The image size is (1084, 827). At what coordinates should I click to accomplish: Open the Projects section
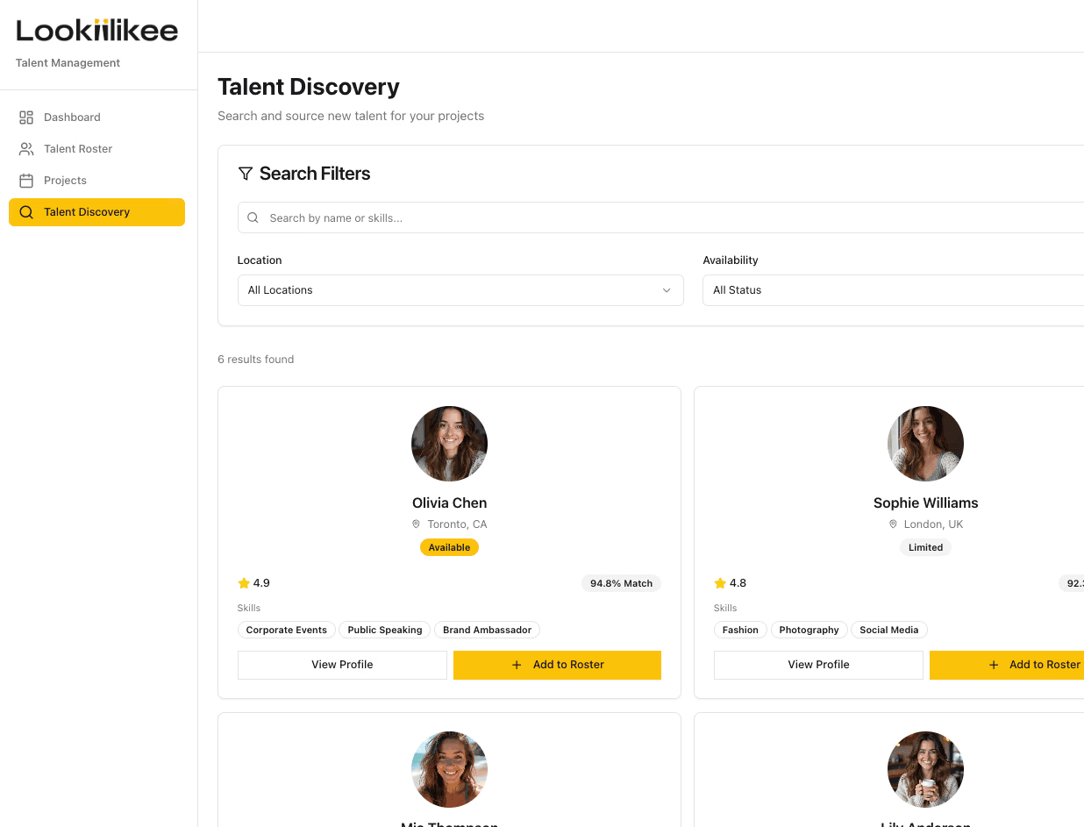[96, 180]
